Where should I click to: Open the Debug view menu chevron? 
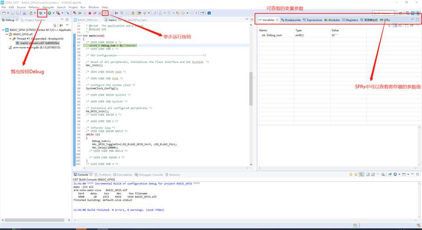[x=67, y=25]
